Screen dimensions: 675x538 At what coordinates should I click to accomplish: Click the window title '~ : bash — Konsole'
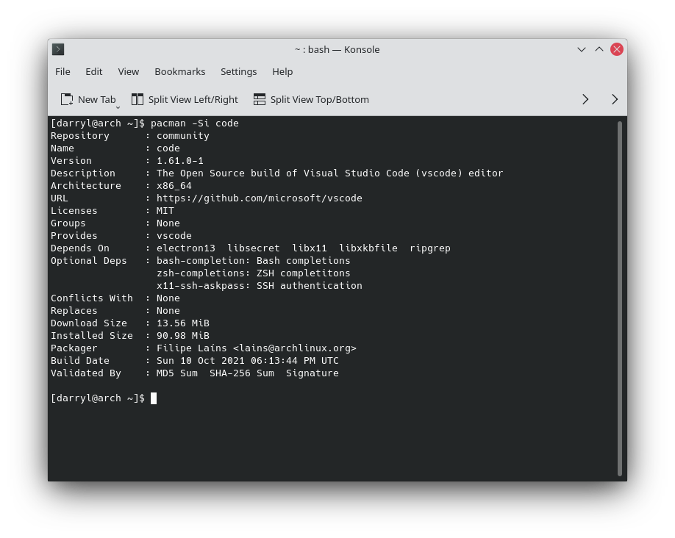click(x=337, y=50)
